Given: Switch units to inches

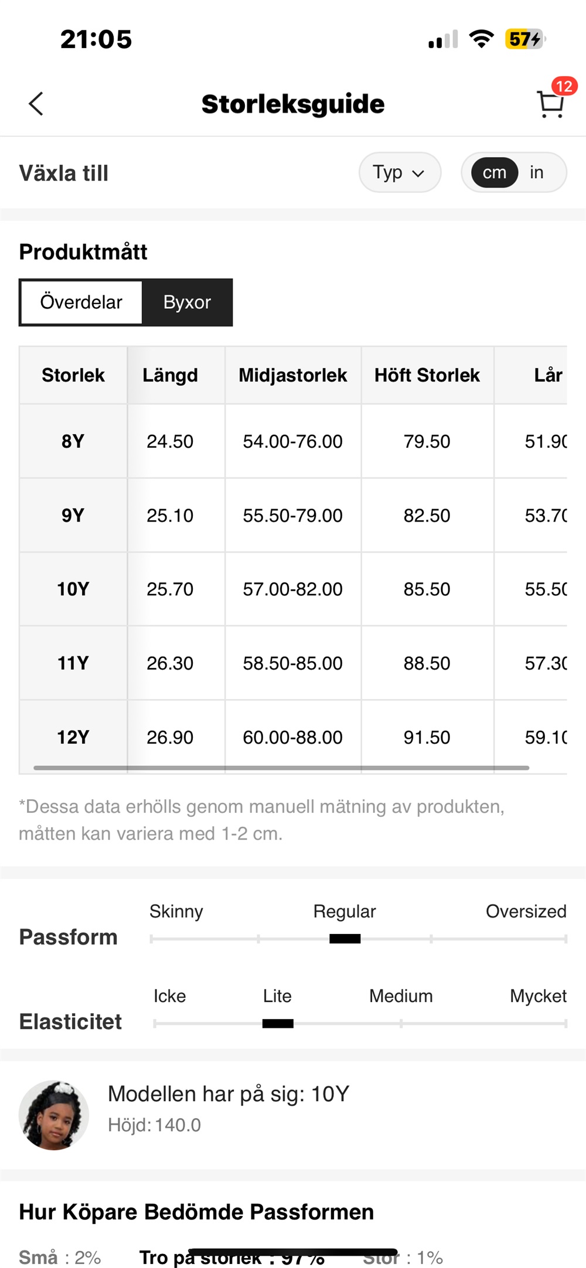Looking at the screenshot, I should [x=536, y=172].
